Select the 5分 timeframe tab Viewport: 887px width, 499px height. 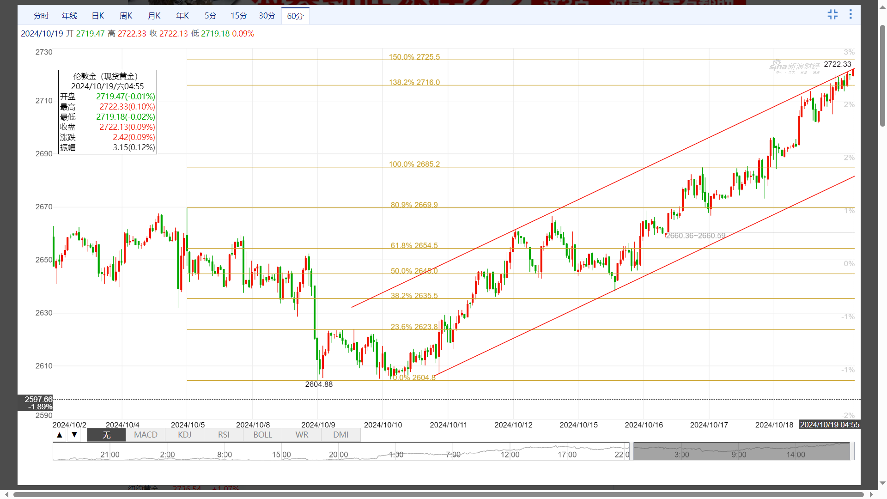211,16
